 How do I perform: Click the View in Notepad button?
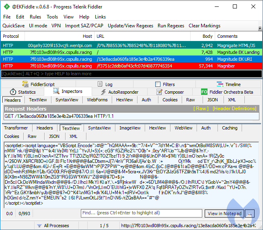(224, 214)
